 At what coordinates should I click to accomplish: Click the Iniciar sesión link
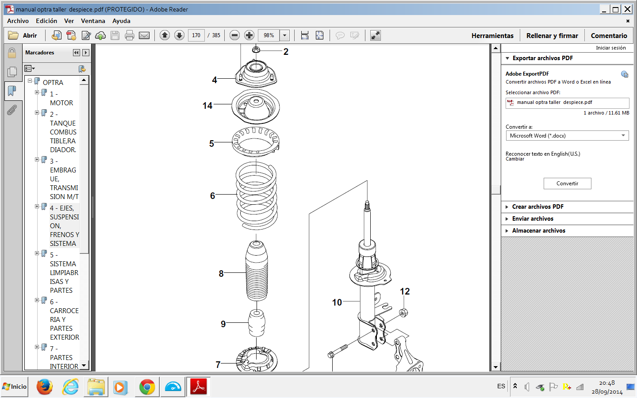pos(610,48)
